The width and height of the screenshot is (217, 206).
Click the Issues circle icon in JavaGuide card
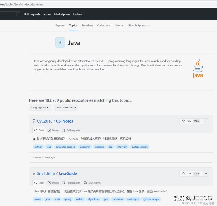tap(49, 183)
